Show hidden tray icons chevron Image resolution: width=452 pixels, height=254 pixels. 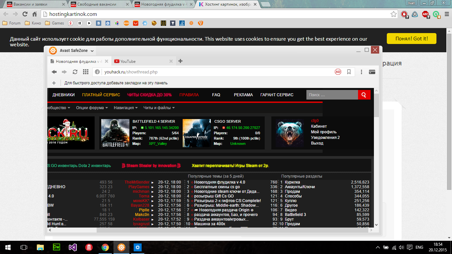378,247
